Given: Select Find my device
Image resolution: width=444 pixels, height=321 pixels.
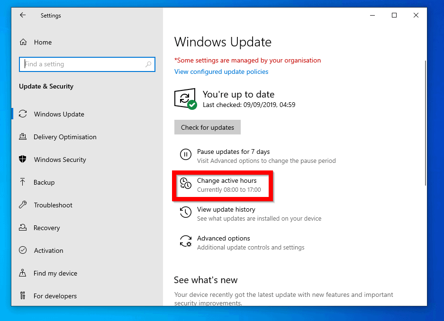Looking at the screenshot, I should (x=55, y=273).
